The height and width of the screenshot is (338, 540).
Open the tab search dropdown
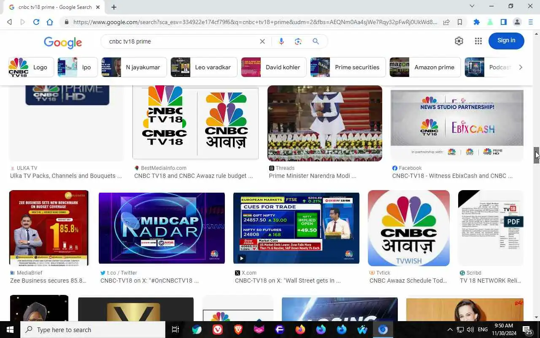[x=472, y=6]
